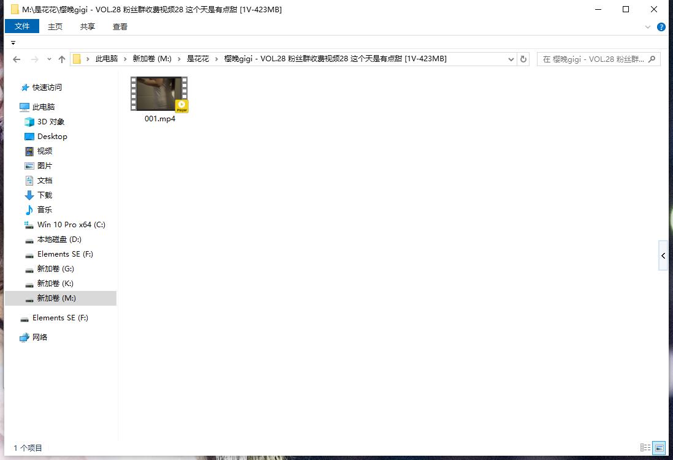Open 图片 folder in the sidebar
This screenshot has width=673, height=460.
click(45, 165)
